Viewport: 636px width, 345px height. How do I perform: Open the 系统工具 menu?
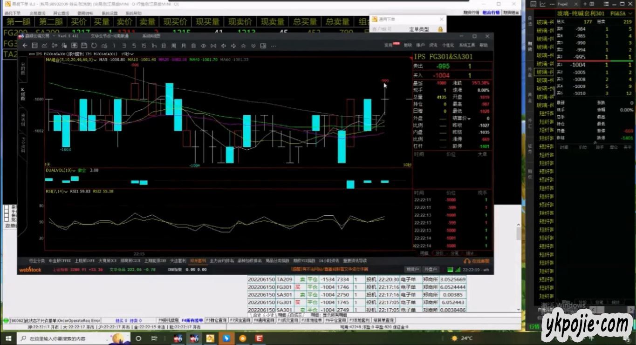tap(466, 45)
